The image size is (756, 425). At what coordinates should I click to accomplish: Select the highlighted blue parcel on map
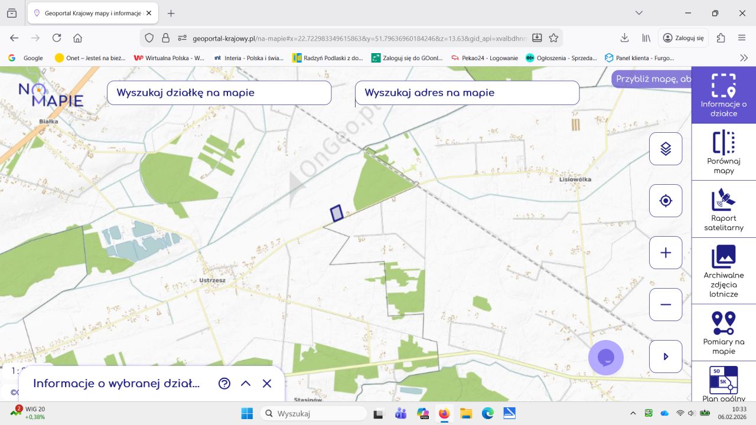tap(337, 213)
